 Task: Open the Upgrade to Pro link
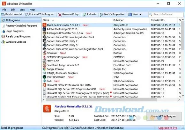click(x=168, y=128)
